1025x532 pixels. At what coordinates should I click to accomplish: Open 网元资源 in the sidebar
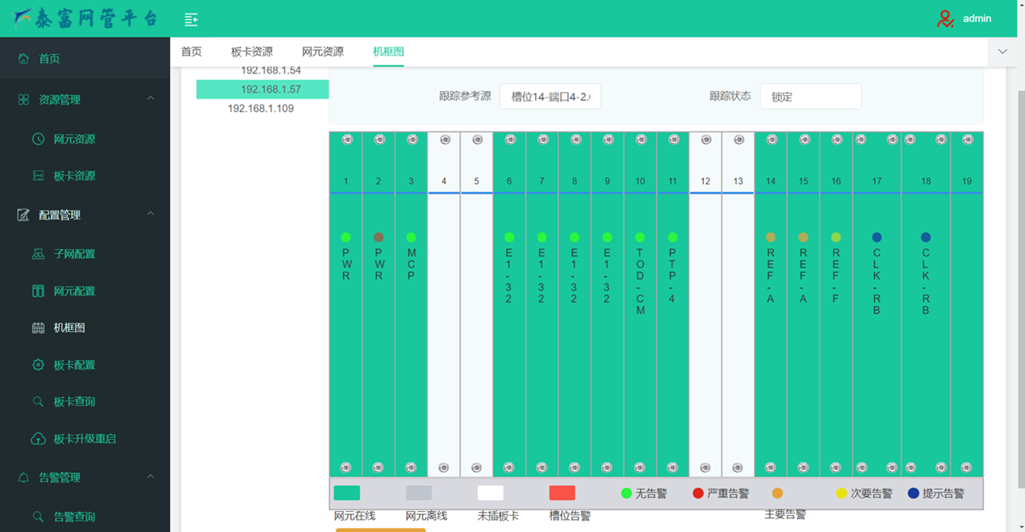pyautogui.click(x=74, y=139)
